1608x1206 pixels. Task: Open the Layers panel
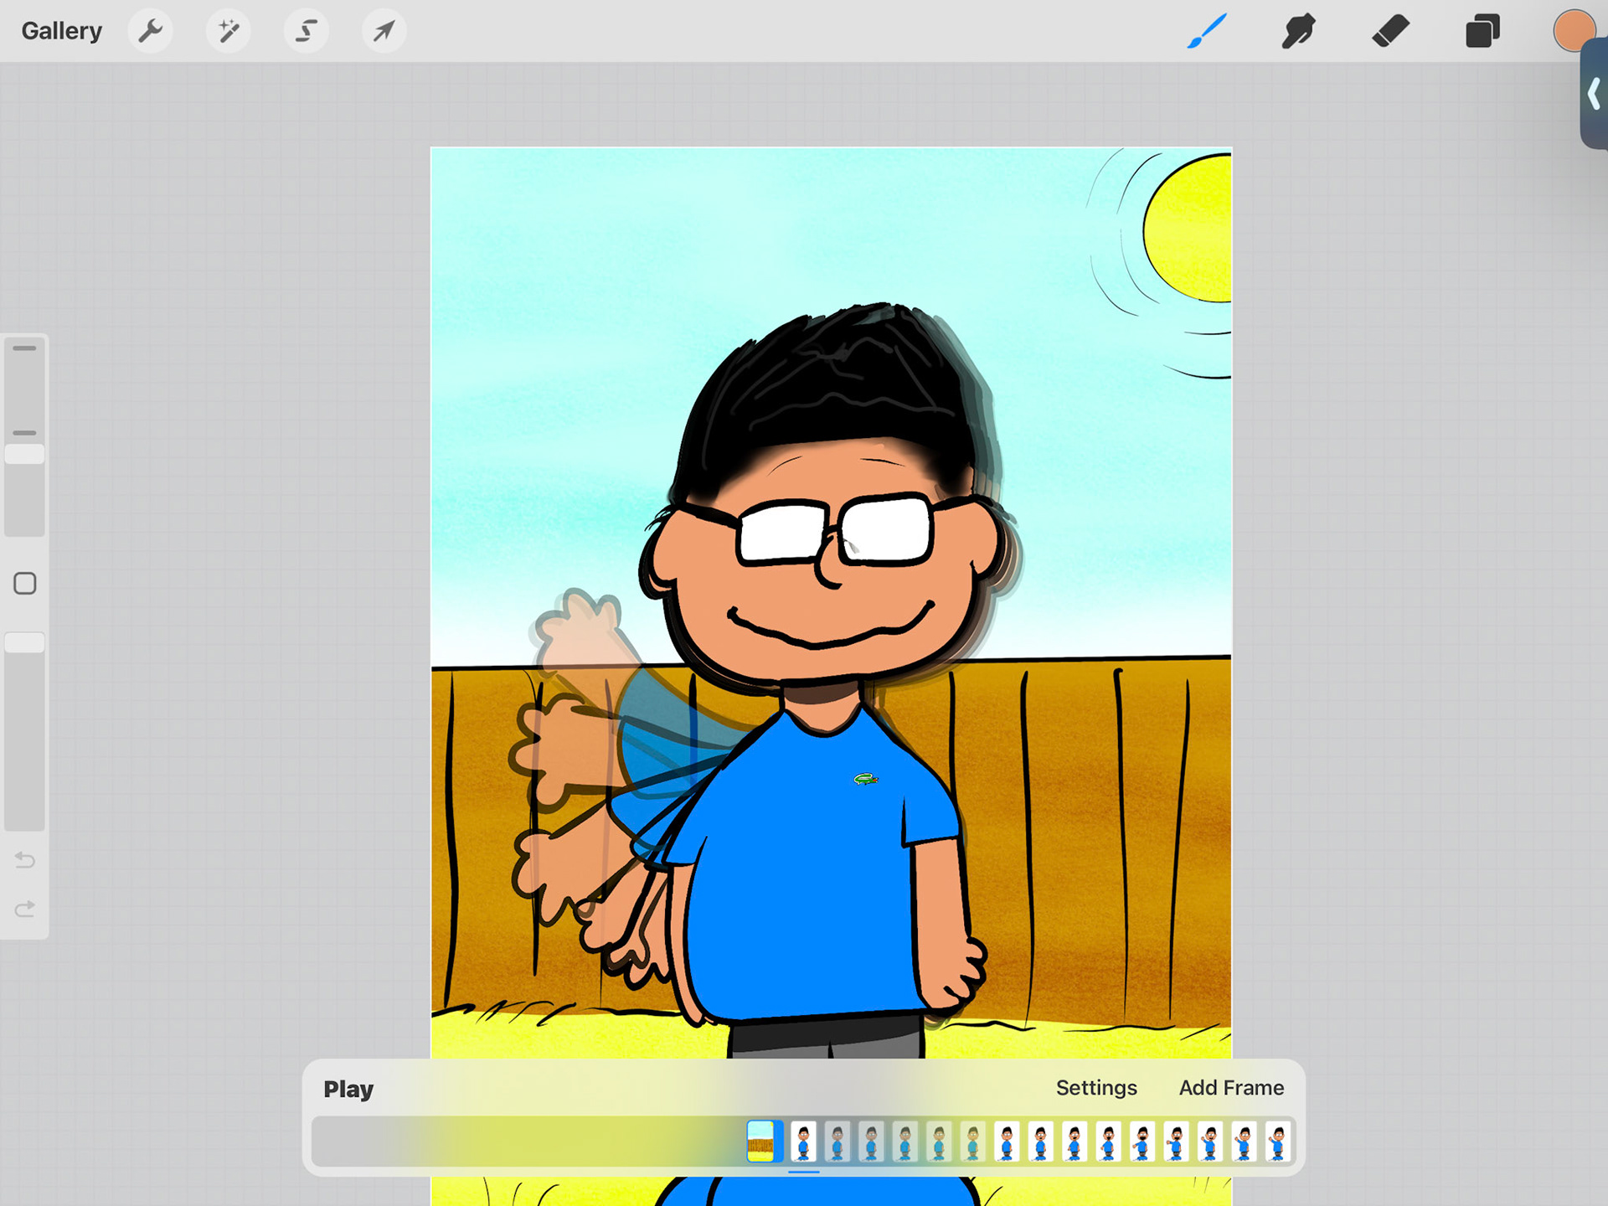click(x=1482, y=31)
